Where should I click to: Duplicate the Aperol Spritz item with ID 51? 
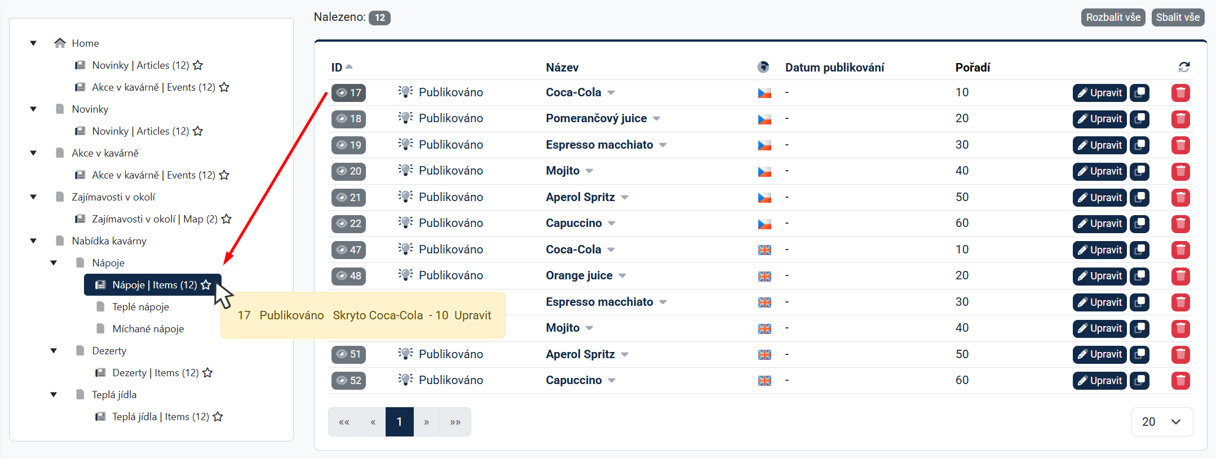(1139, 355)
